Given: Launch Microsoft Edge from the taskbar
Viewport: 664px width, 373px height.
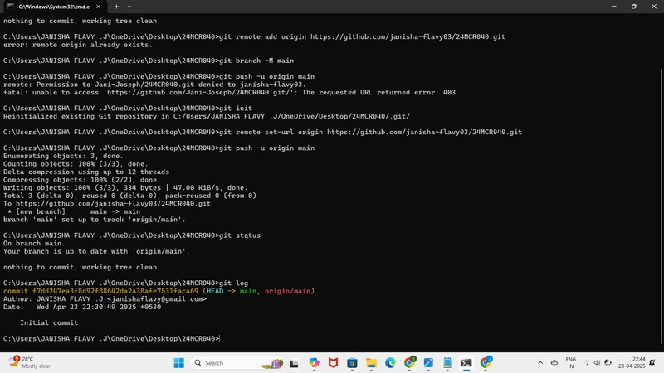Looking at the screenshot, I should [390, 363].
